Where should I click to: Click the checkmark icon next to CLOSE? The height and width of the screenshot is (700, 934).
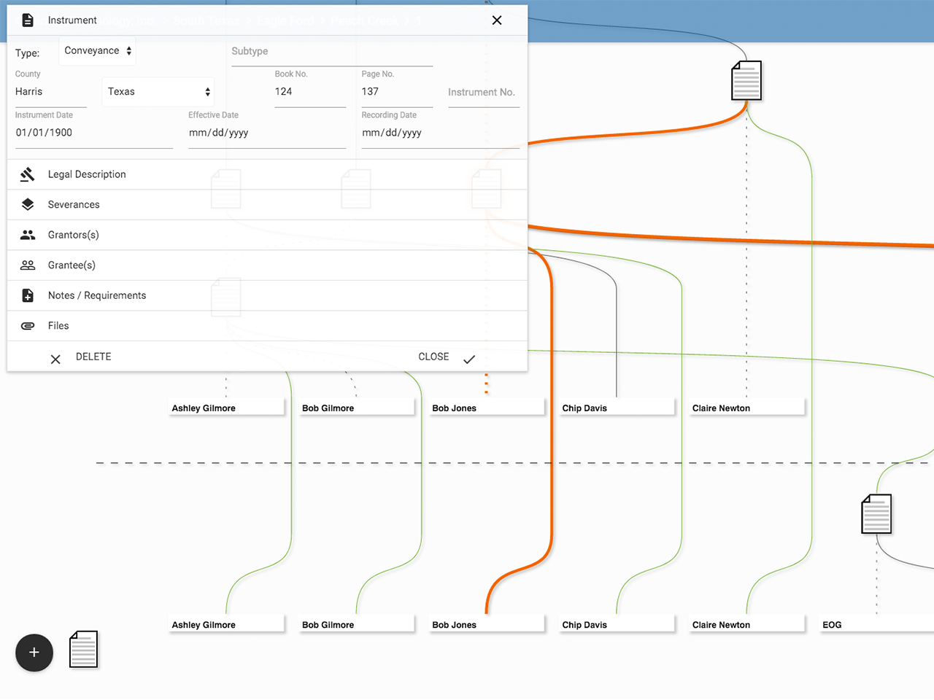coord(469,359)
